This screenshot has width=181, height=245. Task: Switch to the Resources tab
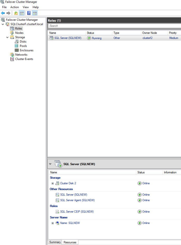pyautogui.click(x=70, y=242)
